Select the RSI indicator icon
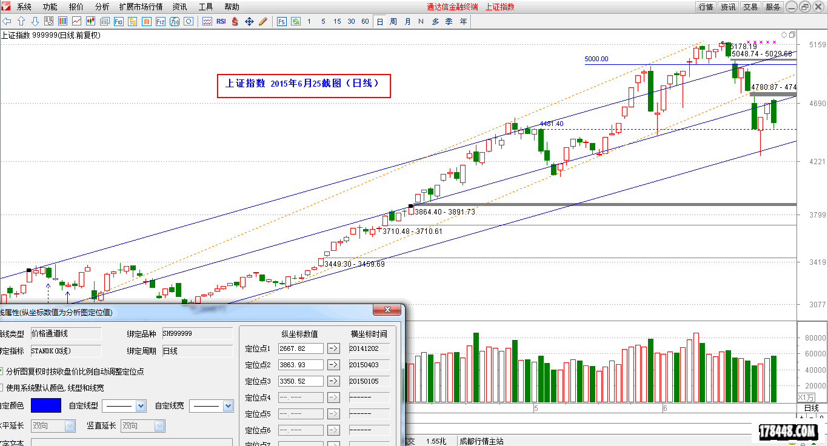This screenshot has width=828, height=446. point(221,21)
